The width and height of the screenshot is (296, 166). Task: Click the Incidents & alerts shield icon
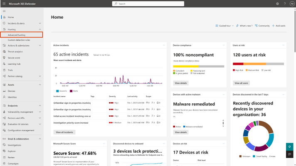pos(4,23)
